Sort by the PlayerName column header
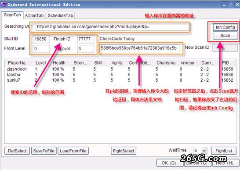 pos(18,63)
